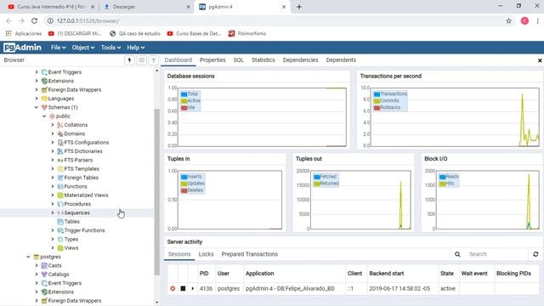The width and height of the screenshot is (544, 306).
Task: Click the Chrome address bar URL
Action: click(x=88, y=20)
